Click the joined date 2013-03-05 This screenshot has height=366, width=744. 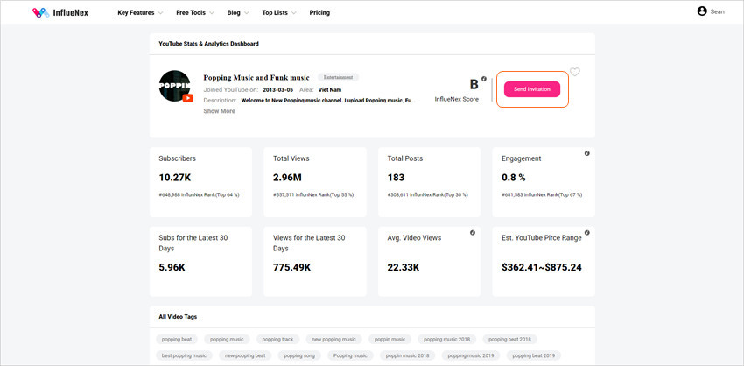click(x=278, y=89)
